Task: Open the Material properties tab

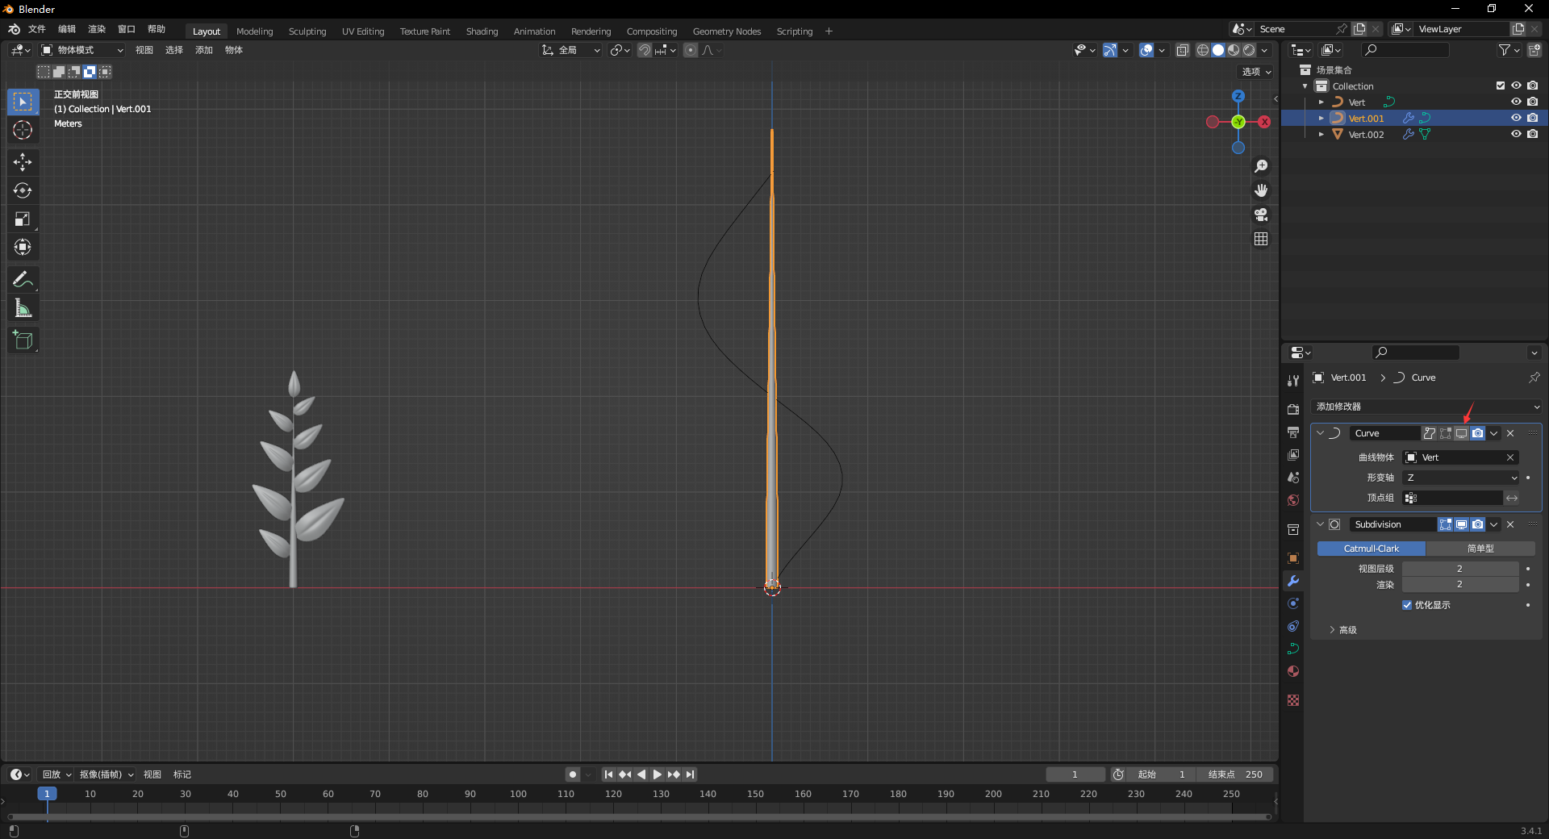Action: coord(1293,671)
